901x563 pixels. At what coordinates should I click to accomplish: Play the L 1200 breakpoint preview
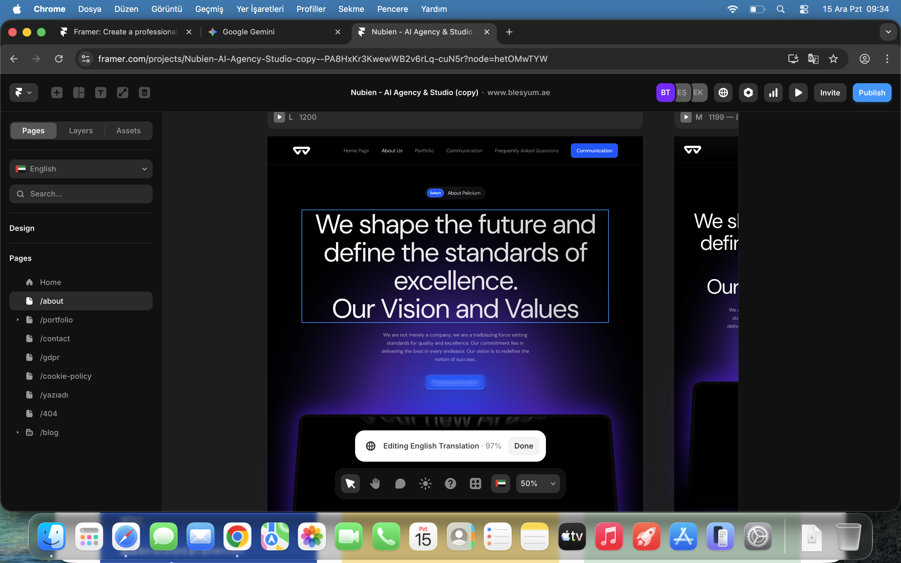coord(279,117)
